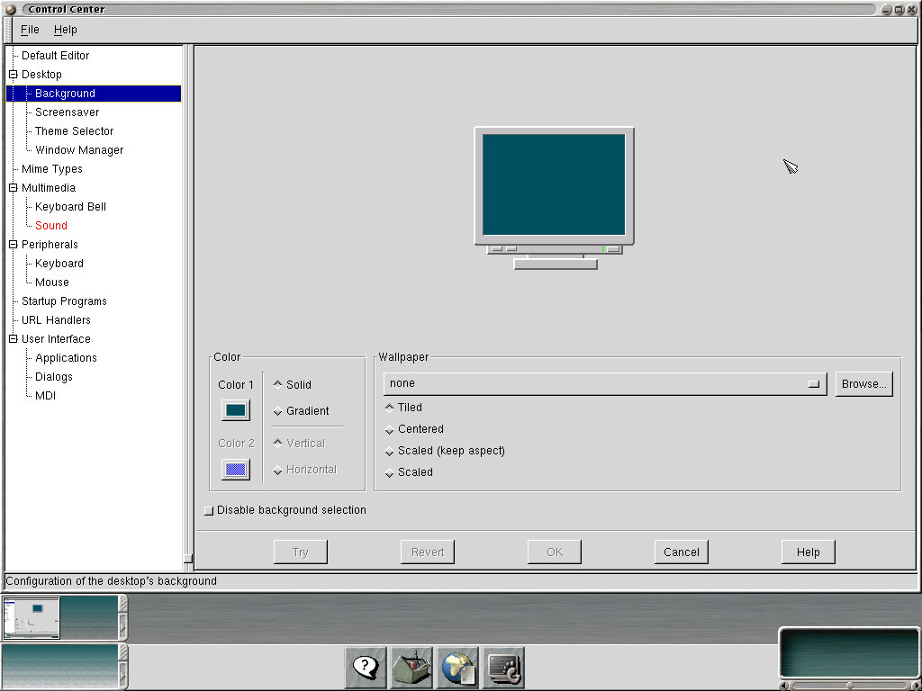
Task: Click the Browse... button
Action: pyautogui.click(x=863, y=383)
